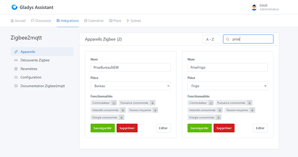298x157 pixels.
Task: Open the Accueil tab
Action: [18, 21]
